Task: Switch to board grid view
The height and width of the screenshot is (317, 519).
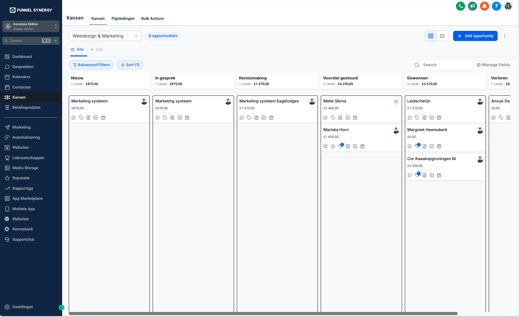Action: [x=431, y=36]
